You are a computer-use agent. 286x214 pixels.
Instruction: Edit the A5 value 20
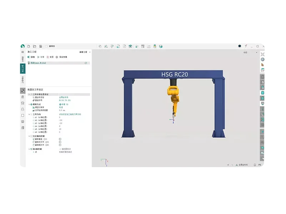tap(60, 129)
